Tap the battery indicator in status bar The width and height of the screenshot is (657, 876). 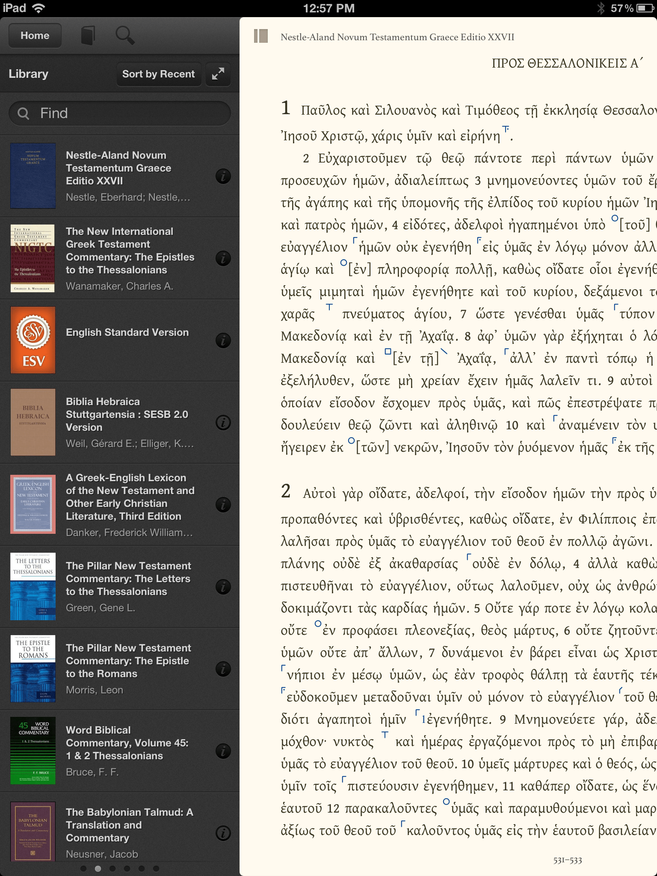(x=644, y=8)
